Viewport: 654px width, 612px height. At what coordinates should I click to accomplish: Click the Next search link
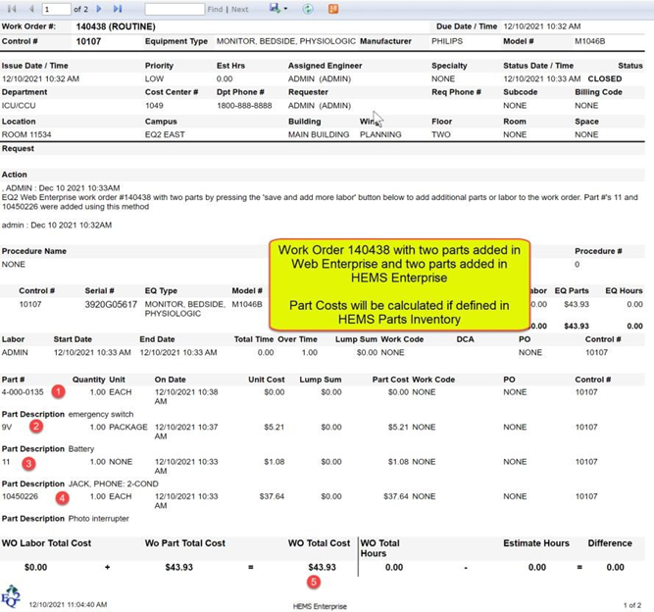coord(239,9)
